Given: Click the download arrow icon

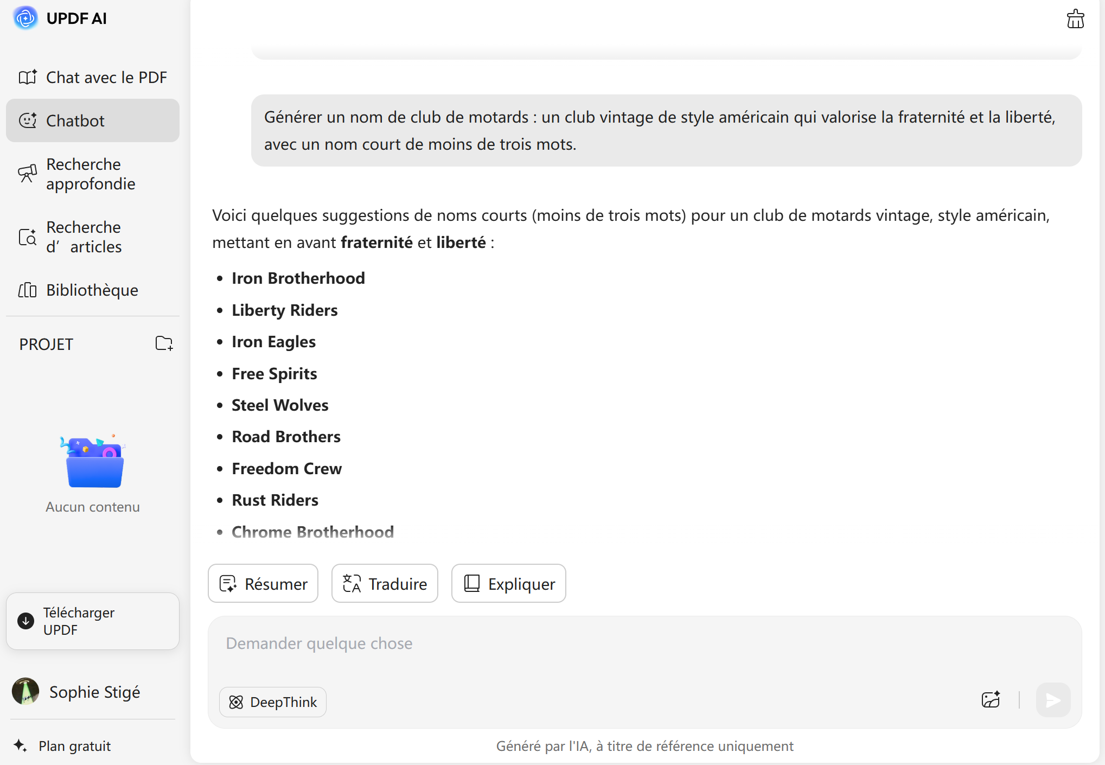Looking at the screenshot, I should (x=25, y=621).
